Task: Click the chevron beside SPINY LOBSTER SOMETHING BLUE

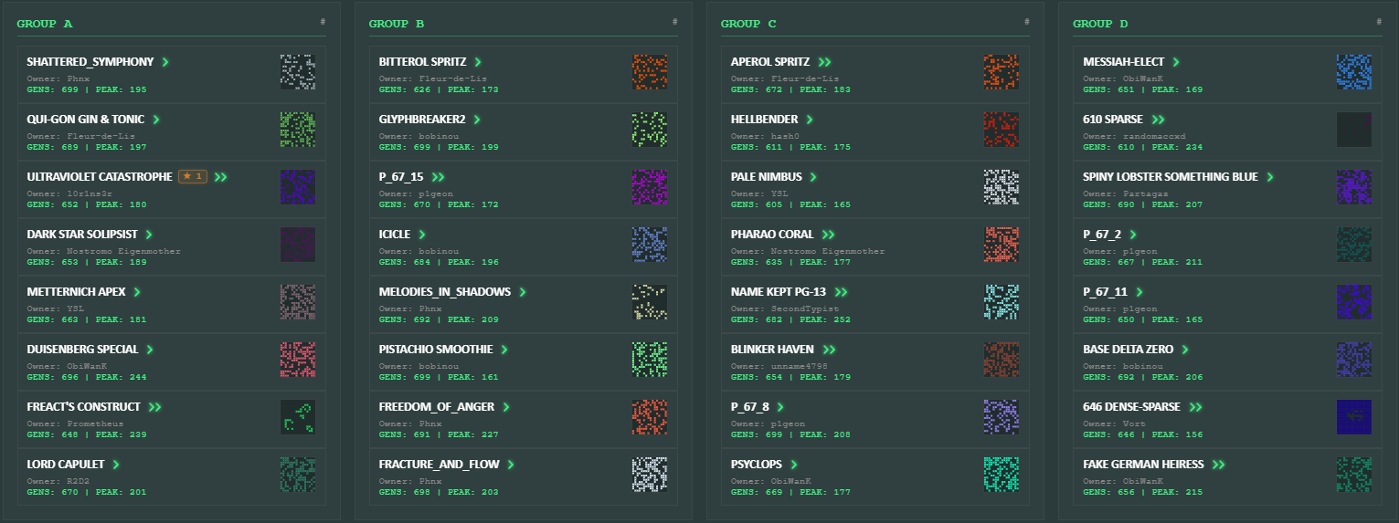Action: pos(1269,177)
